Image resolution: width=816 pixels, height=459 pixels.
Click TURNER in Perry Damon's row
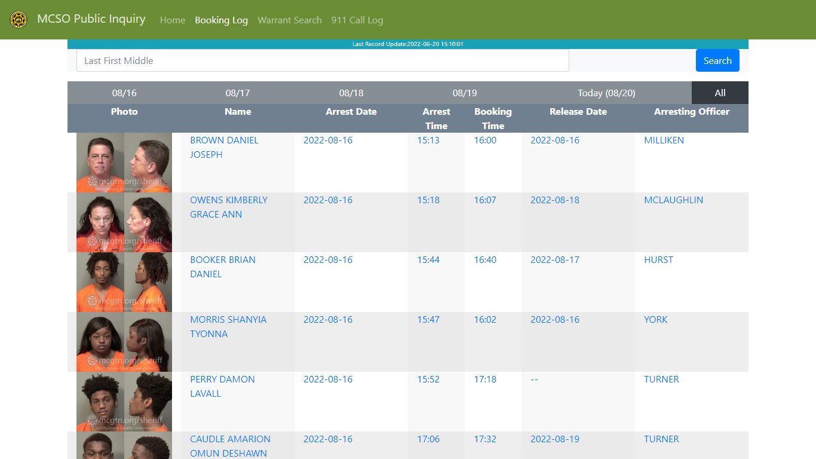click(x=661, y=379)
